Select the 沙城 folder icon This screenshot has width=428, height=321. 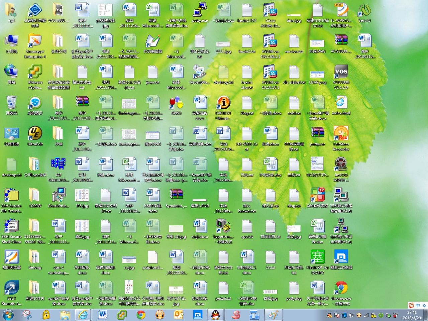click(x=59, y=136)
